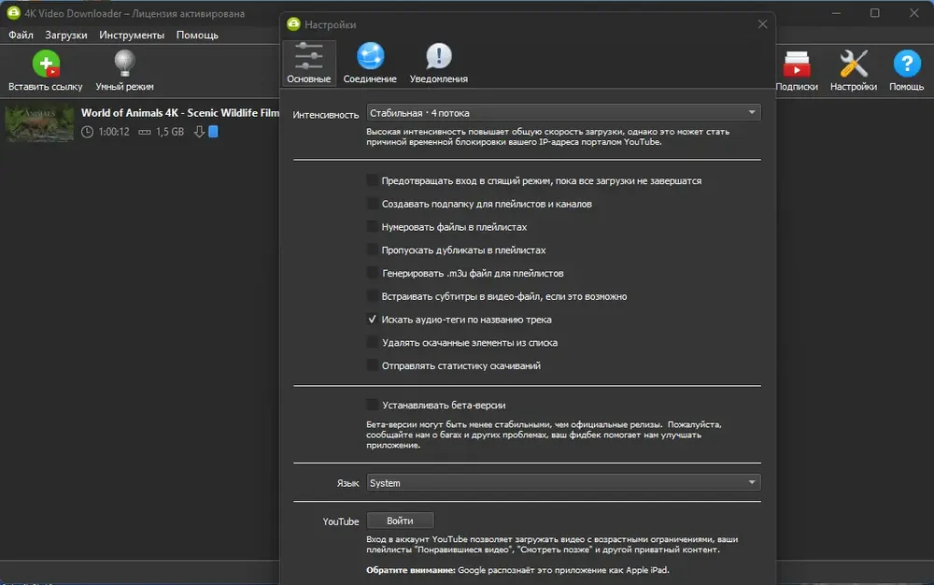Toggle the Smart Mode lightbulb icon
Screen dimensions: 934x585
point(124,64)
